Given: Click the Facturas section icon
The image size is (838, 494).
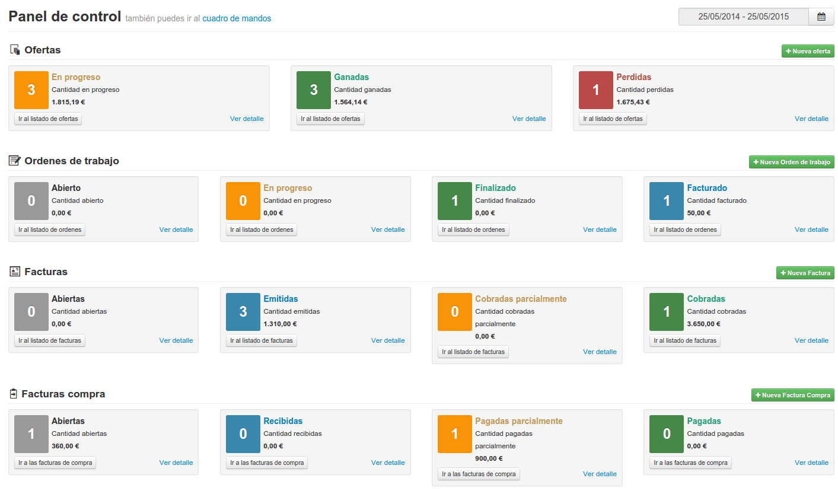Looking at the screenshot, I should coord(15,272).
